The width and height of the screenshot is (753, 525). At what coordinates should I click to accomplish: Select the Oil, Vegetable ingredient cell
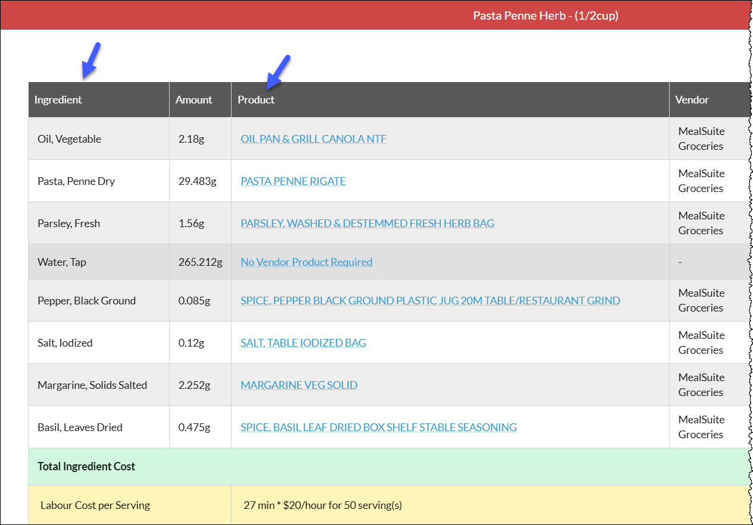[x=99, y=139]
